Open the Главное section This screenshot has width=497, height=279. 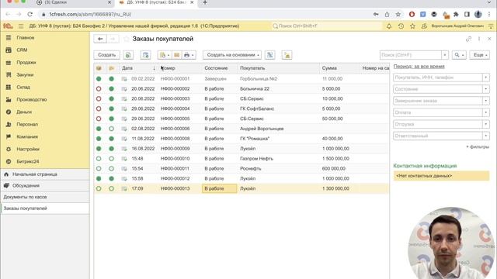click(x=25, y=38)
